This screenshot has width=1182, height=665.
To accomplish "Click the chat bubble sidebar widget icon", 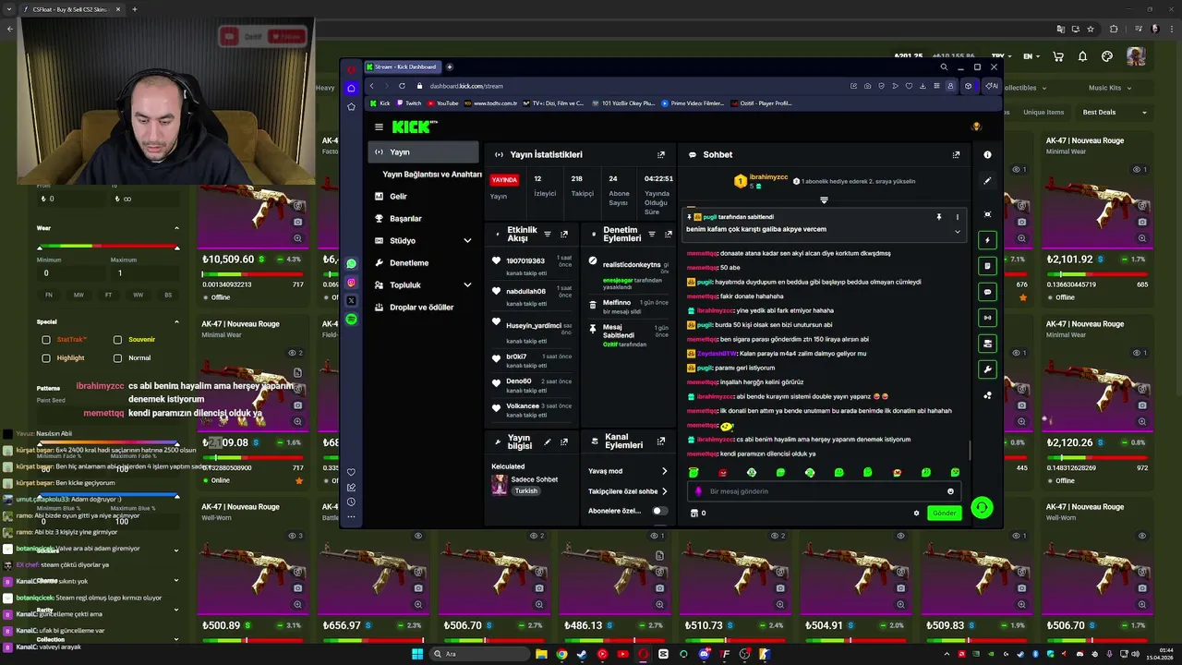I will coord(987,292).
